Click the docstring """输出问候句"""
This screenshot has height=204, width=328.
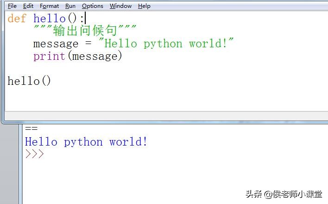pyautogui.click(x=85, y=30)
